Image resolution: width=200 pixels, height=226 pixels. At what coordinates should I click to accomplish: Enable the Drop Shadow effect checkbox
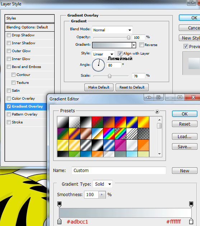(x=9, y=35)
